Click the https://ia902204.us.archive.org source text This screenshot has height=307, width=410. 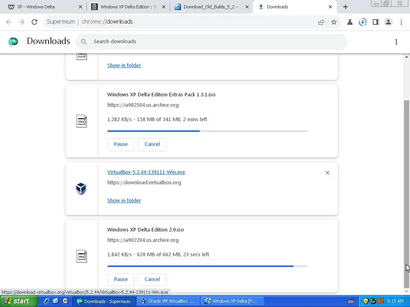pos(143,240)
